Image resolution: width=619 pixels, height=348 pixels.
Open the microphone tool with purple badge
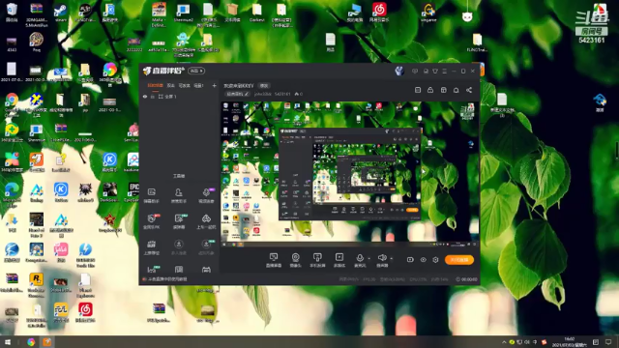(x=206, y=195)
